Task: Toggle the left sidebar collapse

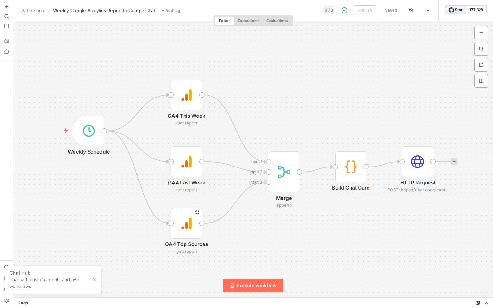Action: (7, 26)
